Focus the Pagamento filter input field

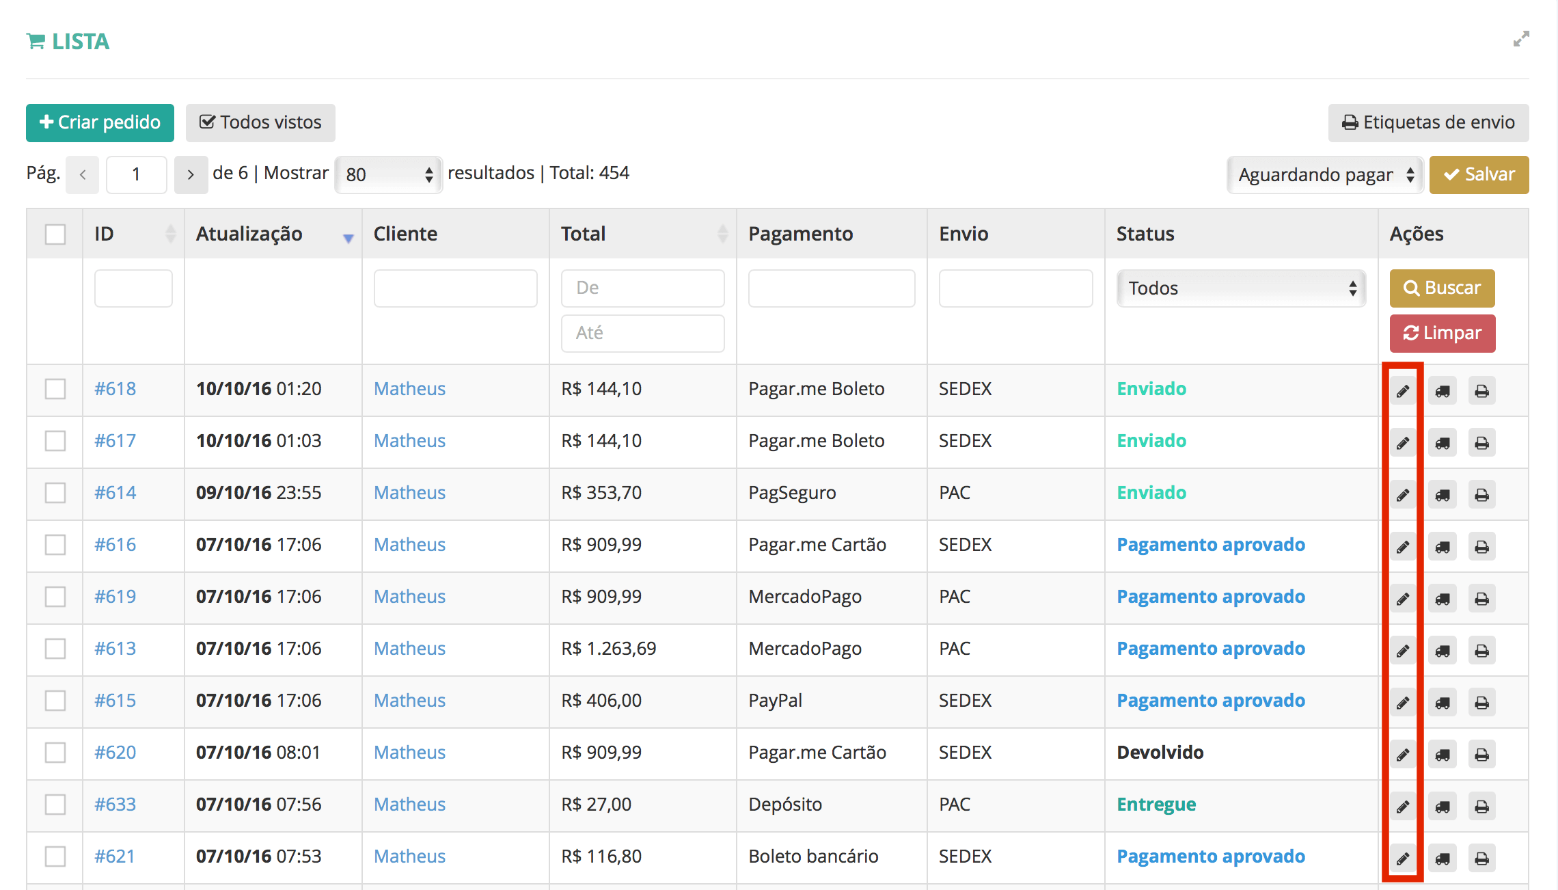[x=832, y=288]
